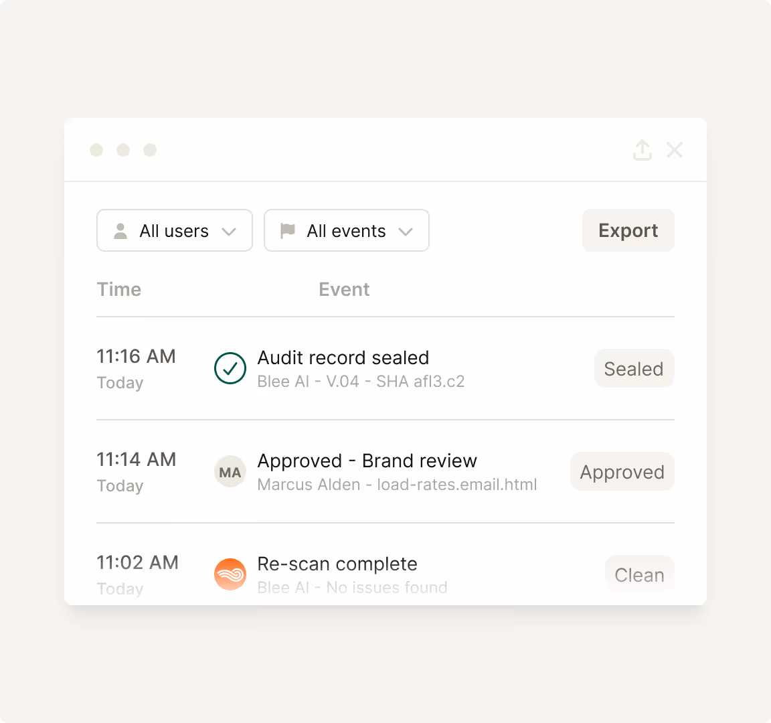This screenshot has height=723, width=771.
Task: Click the MA avatar of Marcus Alden
Action: pos(230,472)
